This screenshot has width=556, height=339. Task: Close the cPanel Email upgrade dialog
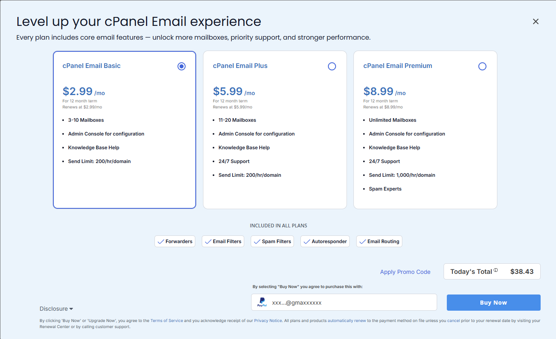[x=536, y=21]
